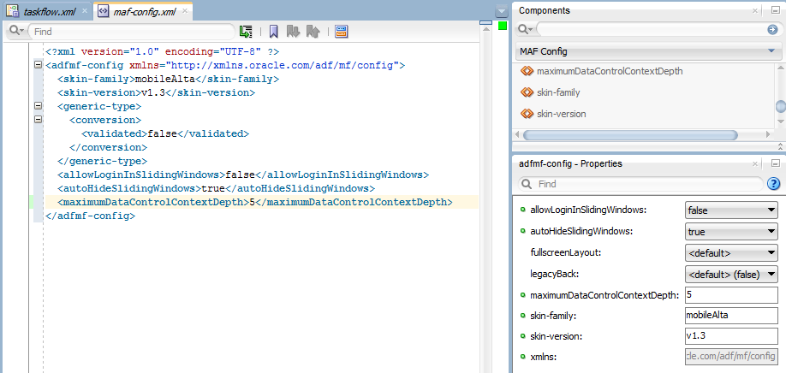Screen dimensions: 786x373
Task: Open Properties help
Action: tap(774, 184)
